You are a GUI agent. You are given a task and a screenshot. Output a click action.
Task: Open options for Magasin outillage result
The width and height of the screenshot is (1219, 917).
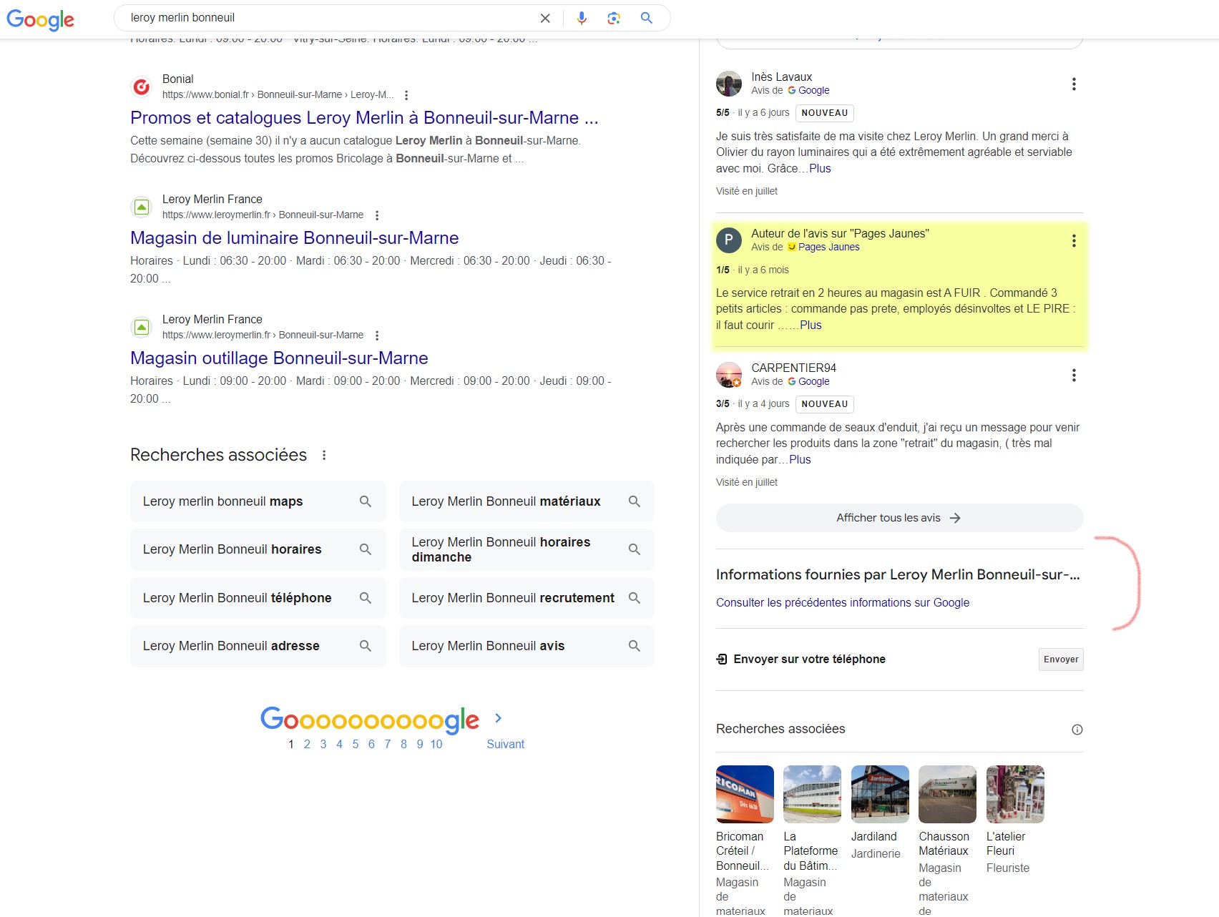[377, 335]
